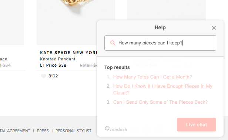Click the Kate Spade New York brand name
The image size is (228, 140).
[68, 53]
